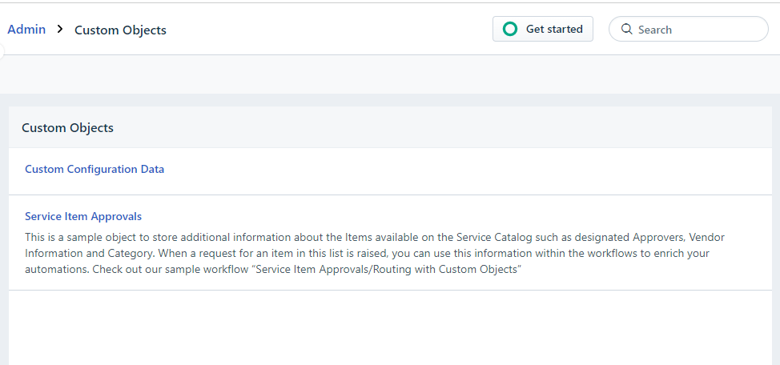Focus the Search input field
Viewport: 780px width, 365px height.
pos(689,30)
